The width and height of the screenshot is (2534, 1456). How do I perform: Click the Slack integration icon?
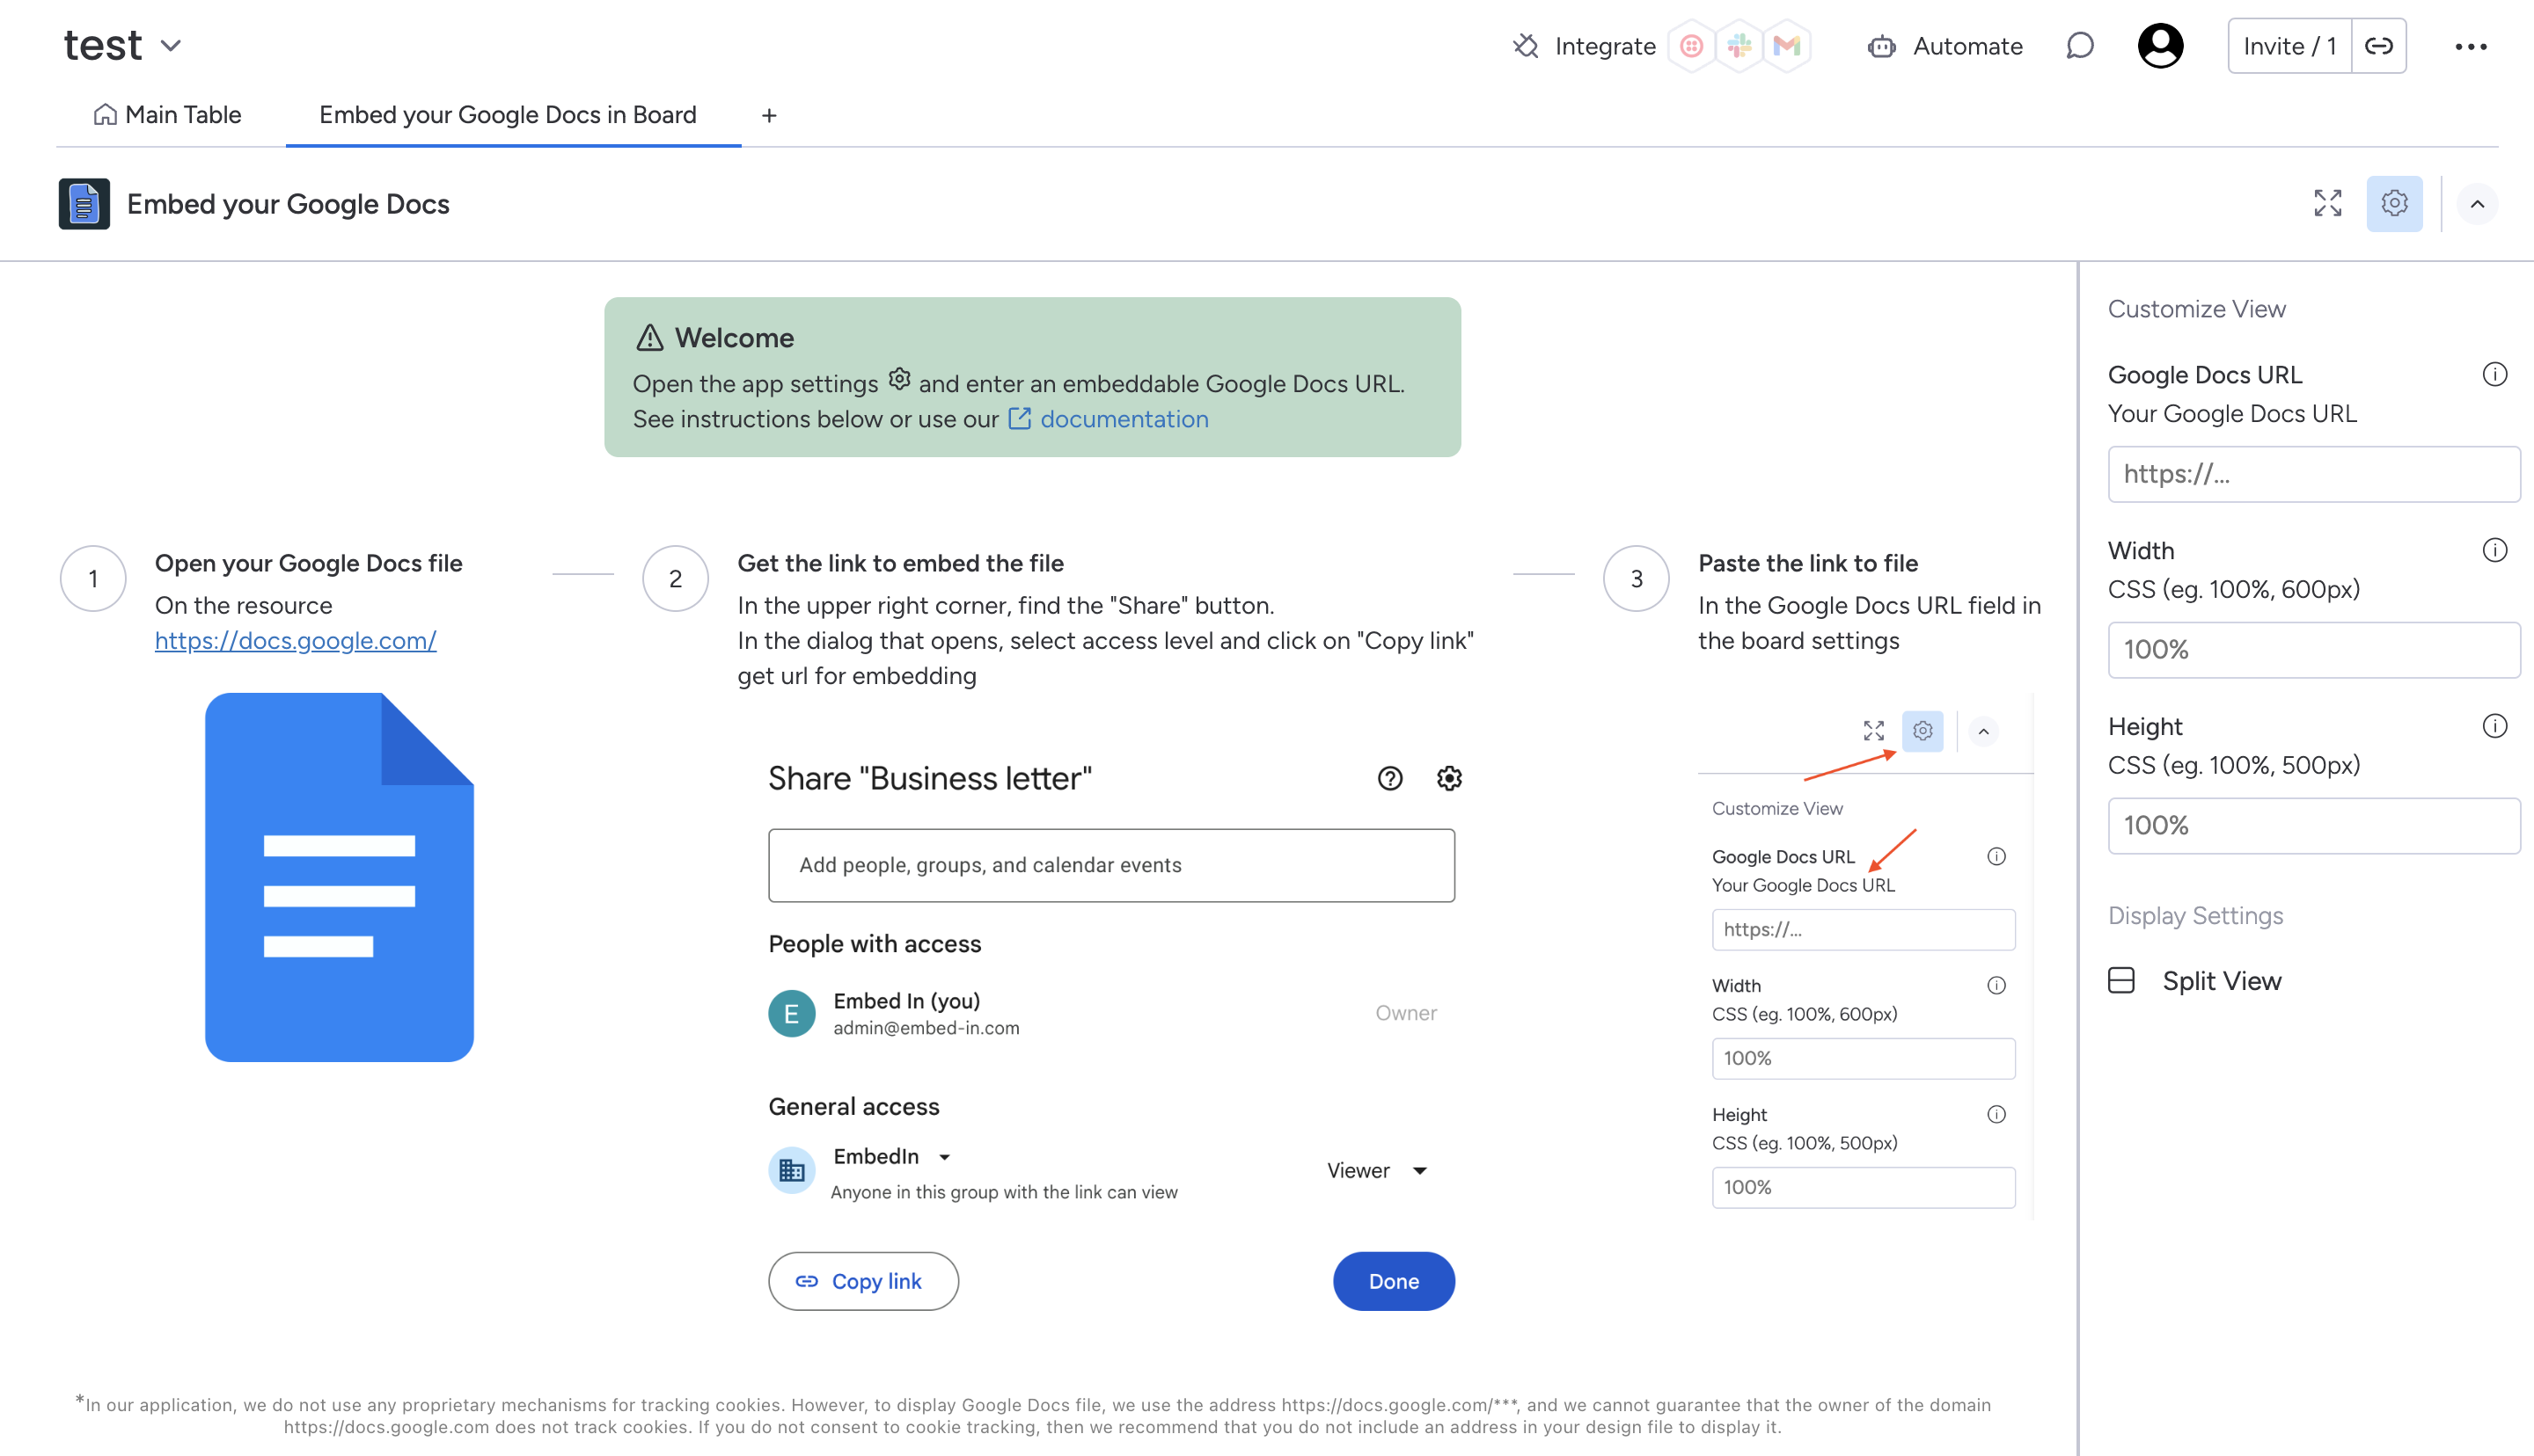(x=1739, y=46)
